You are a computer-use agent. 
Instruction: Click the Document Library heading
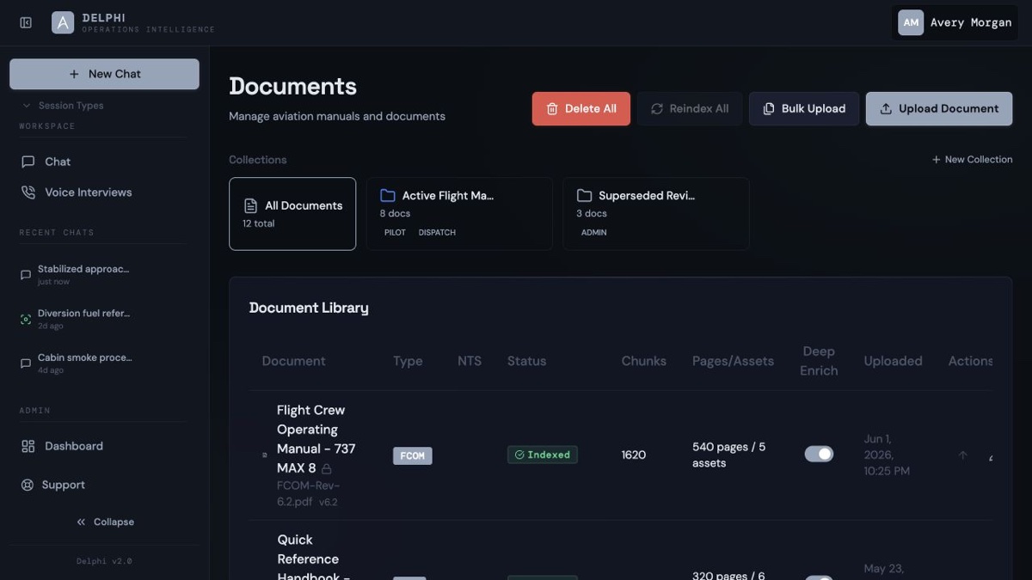point(309,308)
